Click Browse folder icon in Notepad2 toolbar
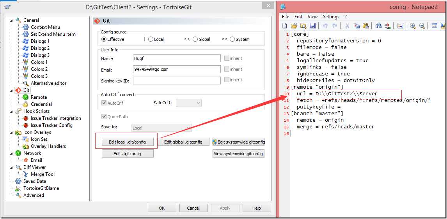The image size is (447, 219). [303, 26]
